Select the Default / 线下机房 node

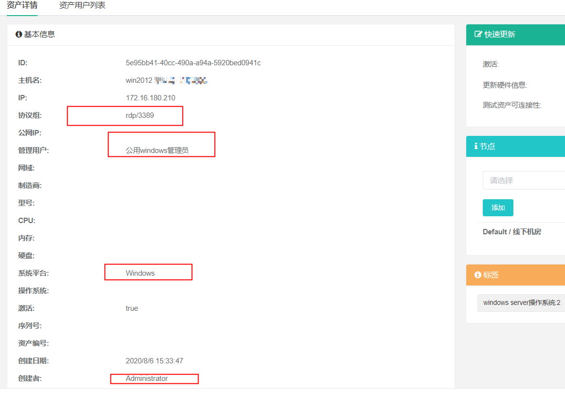(511, 231)
